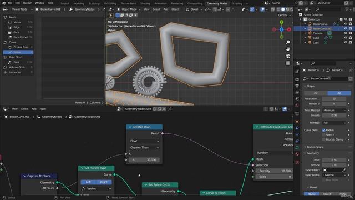
Task: Hide BezierCurve.001 using its eye icon
Action: (346, 28)
